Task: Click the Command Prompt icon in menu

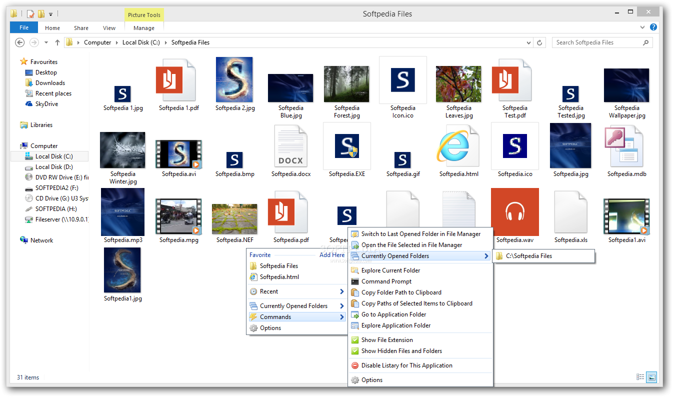Action: 355,281
